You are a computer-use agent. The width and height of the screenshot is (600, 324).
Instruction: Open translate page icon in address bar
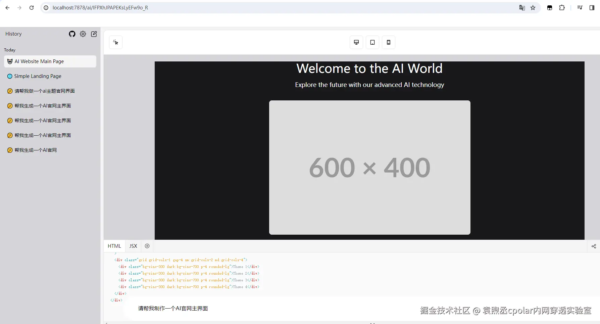tap(522, 8)
